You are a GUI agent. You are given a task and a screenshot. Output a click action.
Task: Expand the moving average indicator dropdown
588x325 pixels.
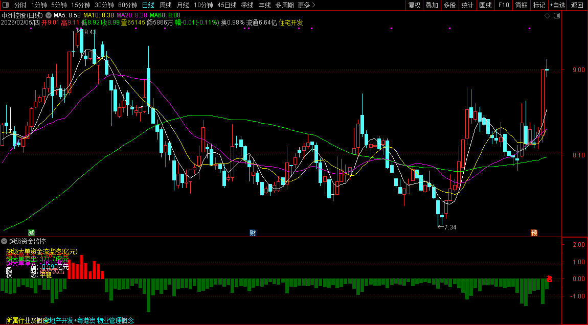click(48, 16)
